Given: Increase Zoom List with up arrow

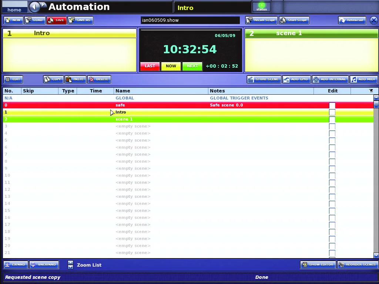Looking at the screenshot, I should [x=70, y=263].
